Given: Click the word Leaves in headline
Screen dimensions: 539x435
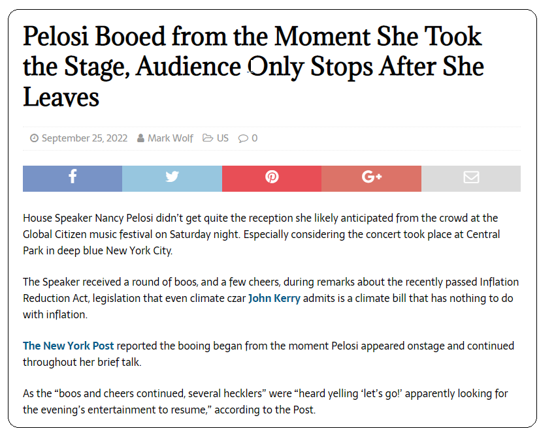Looking at the screenshot, I should point(61,97).
